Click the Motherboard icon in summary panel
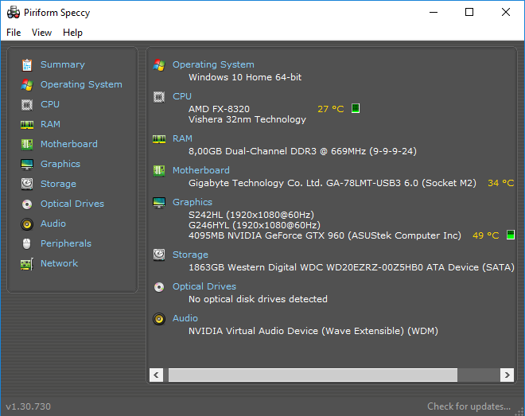The image size is (525, 416). (159, 171)
